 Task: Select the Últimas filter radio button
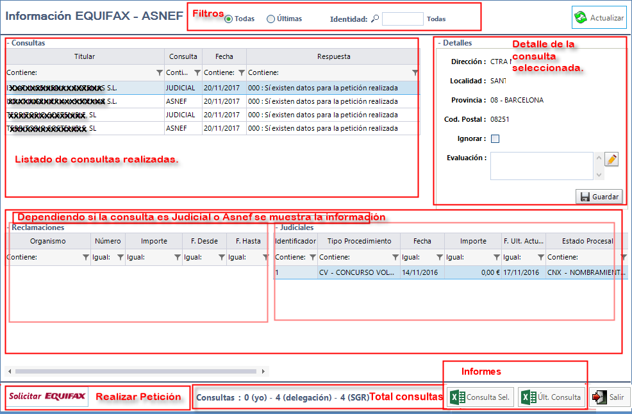pos(271,19)
